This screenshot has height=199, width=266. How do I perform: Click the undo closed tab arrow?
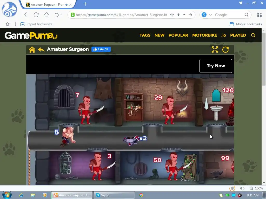tap(57, 15)
